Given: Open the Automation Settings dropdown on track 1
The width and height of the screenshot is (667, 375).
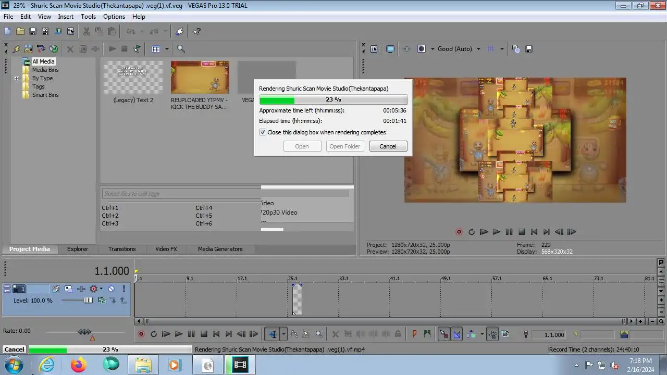Looking at the screenshot, I should click(x=101, y=289).
